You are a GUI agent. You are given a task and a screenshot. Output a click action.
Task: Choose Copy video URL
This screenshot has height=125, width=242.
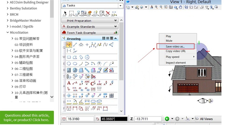pyautogui.click(x=178, y=51)
